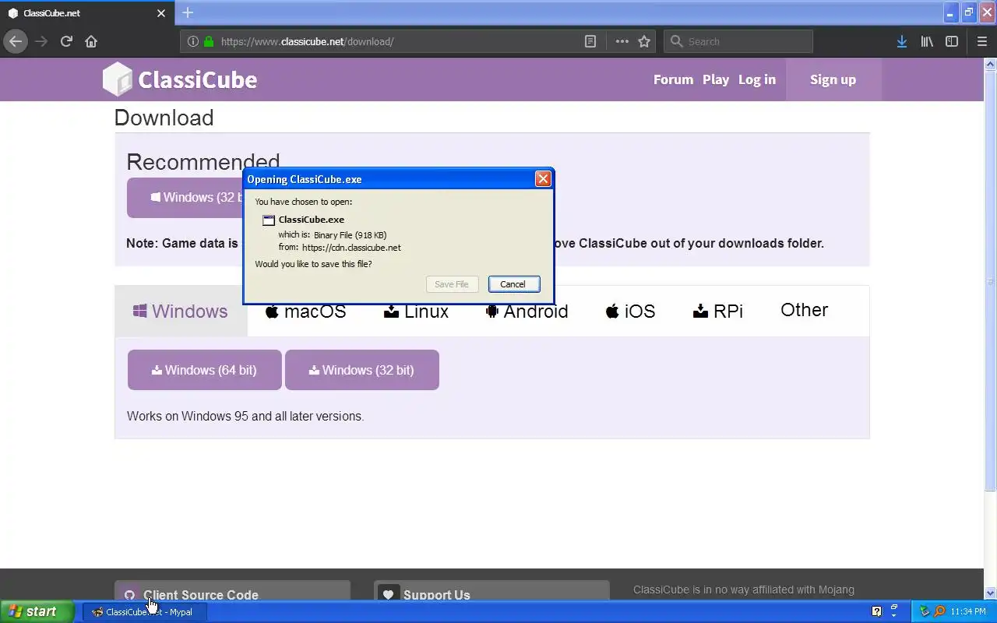Toggle the browser sidebar icon
Screen dimensions: 997x623
coord(952,41)
